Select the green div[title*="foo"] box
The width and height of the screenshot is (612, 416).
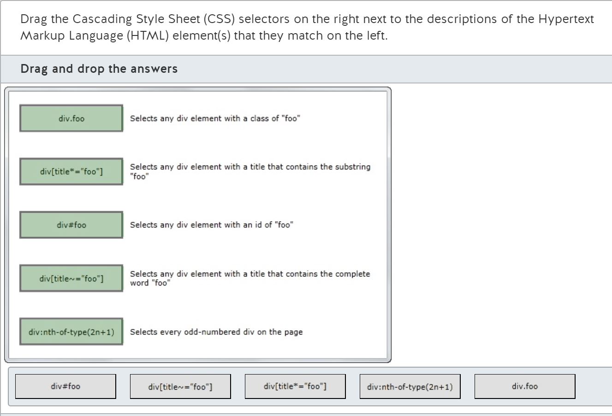click(71, 172)
